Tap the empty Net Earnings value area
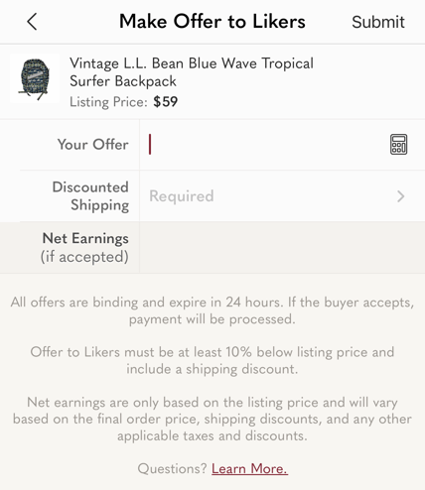Image resolution: width=425 pixels, height=490 pixels. click(x=282, y=247)
